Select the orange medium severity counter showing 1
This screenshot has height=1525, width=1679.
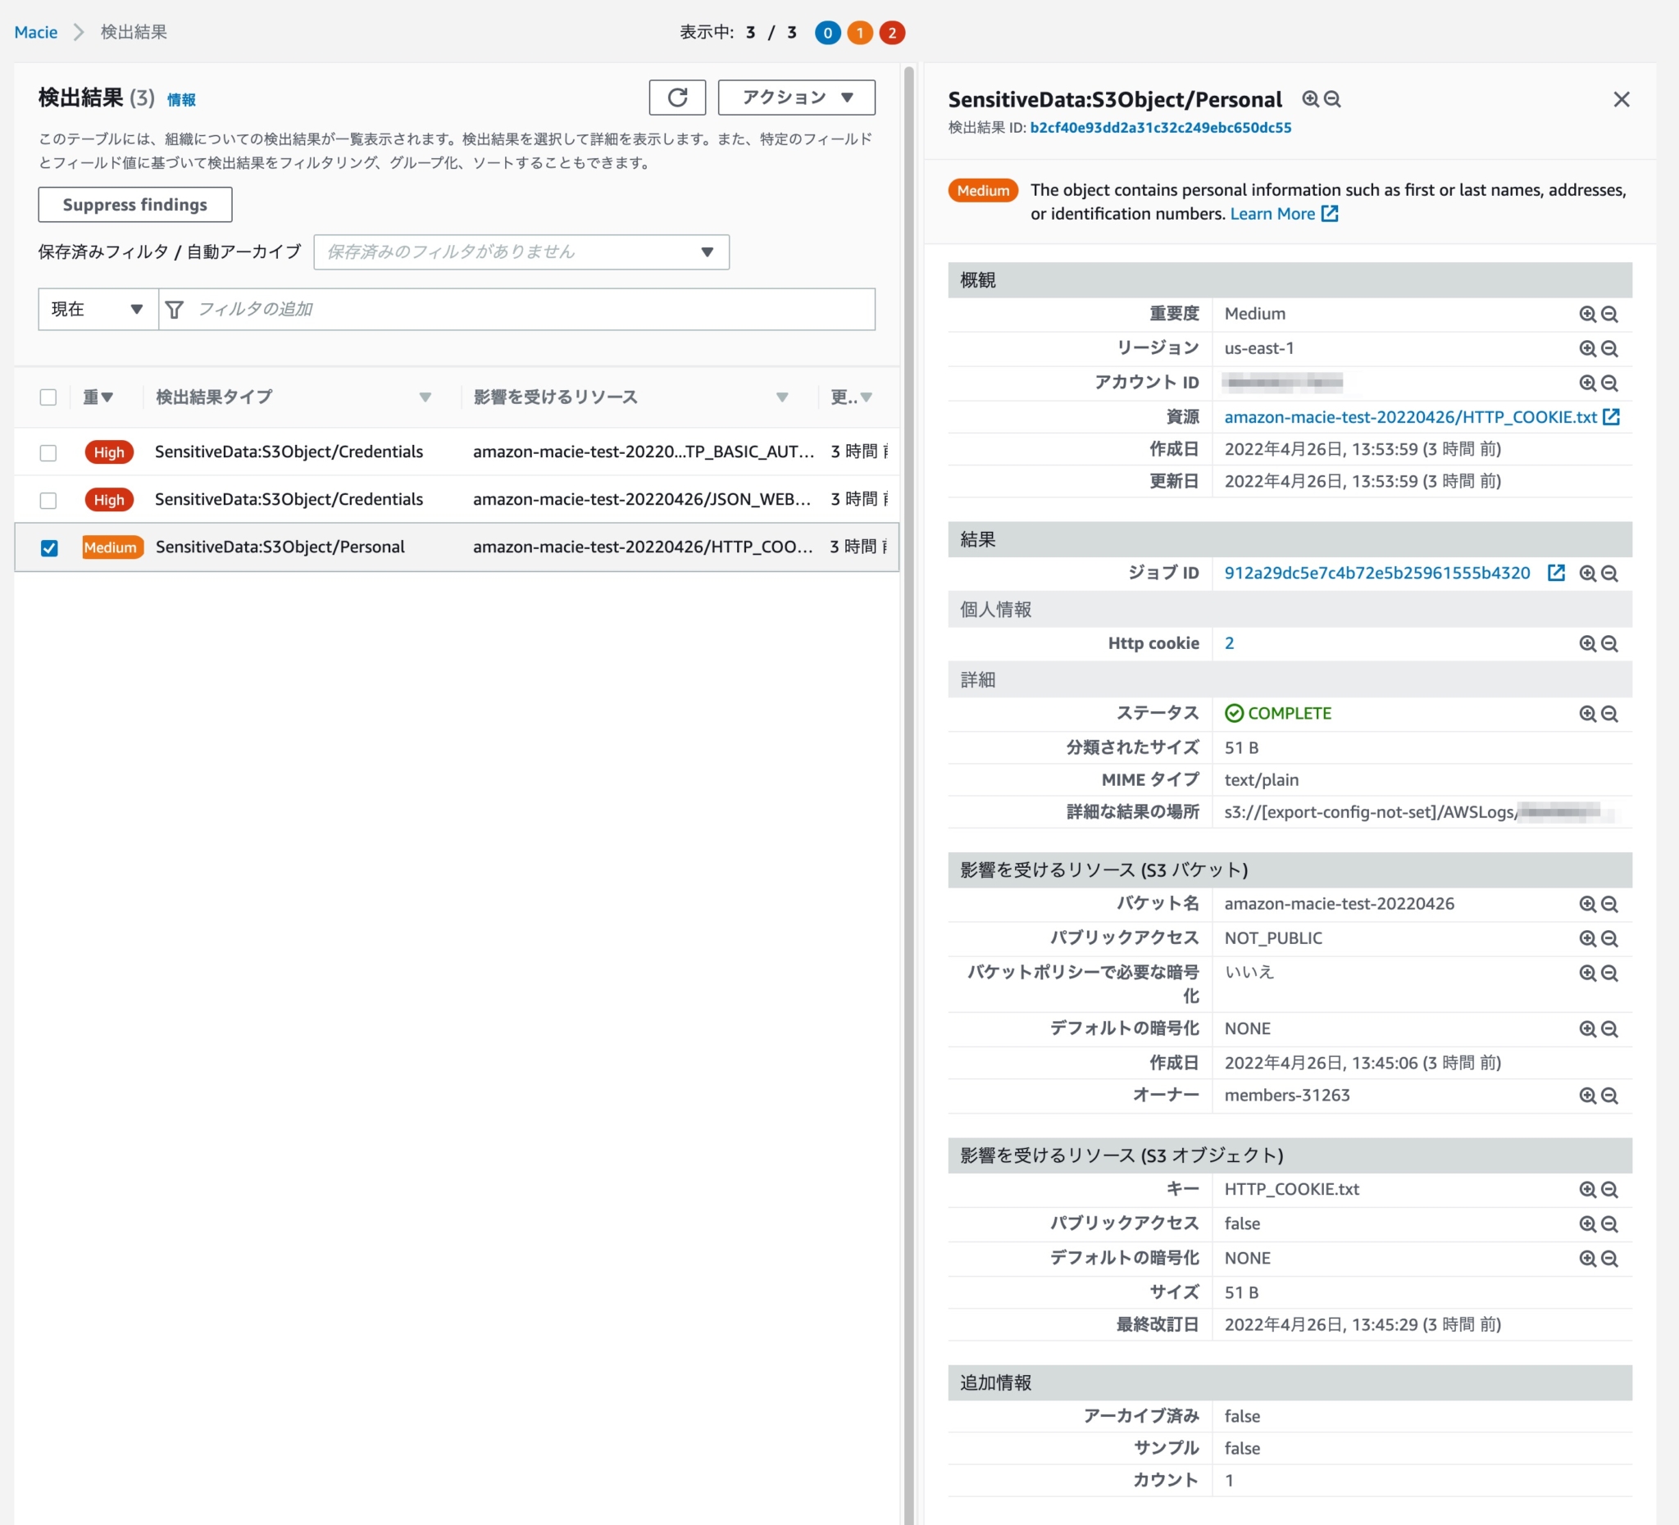(859, 33)
